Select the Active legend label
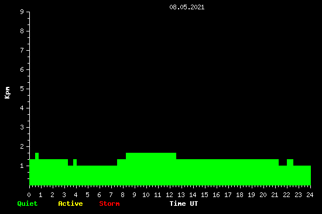Screen dimensions: 322x214 tap(70, 204)
